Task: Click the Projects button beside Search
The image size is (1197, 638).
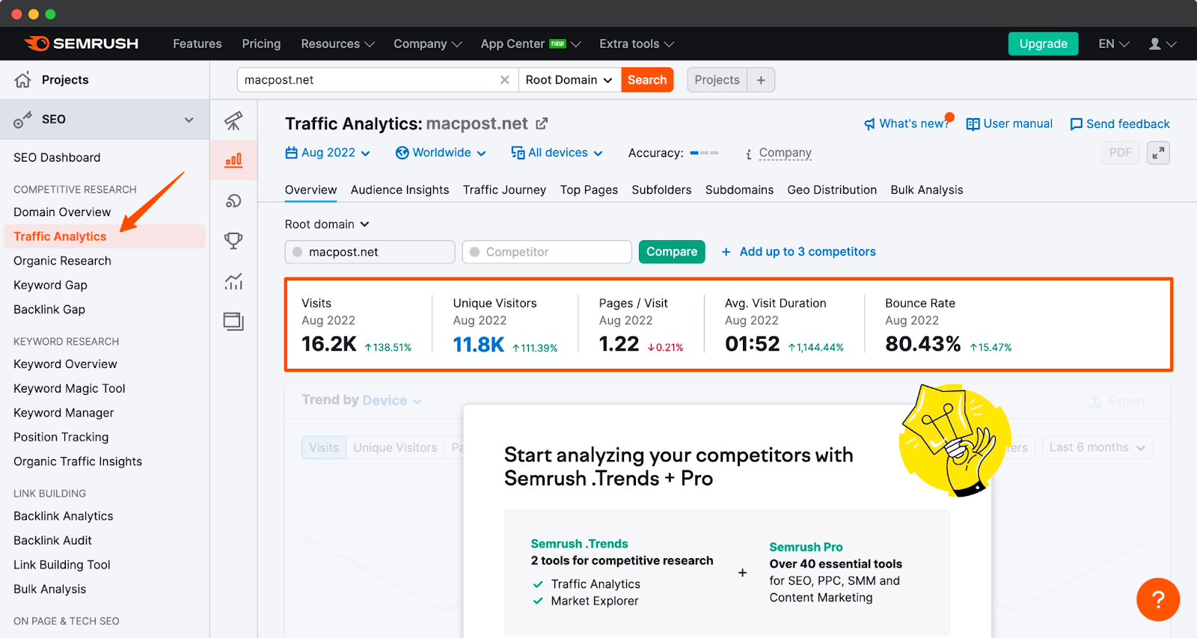Action: pos(717,80)
